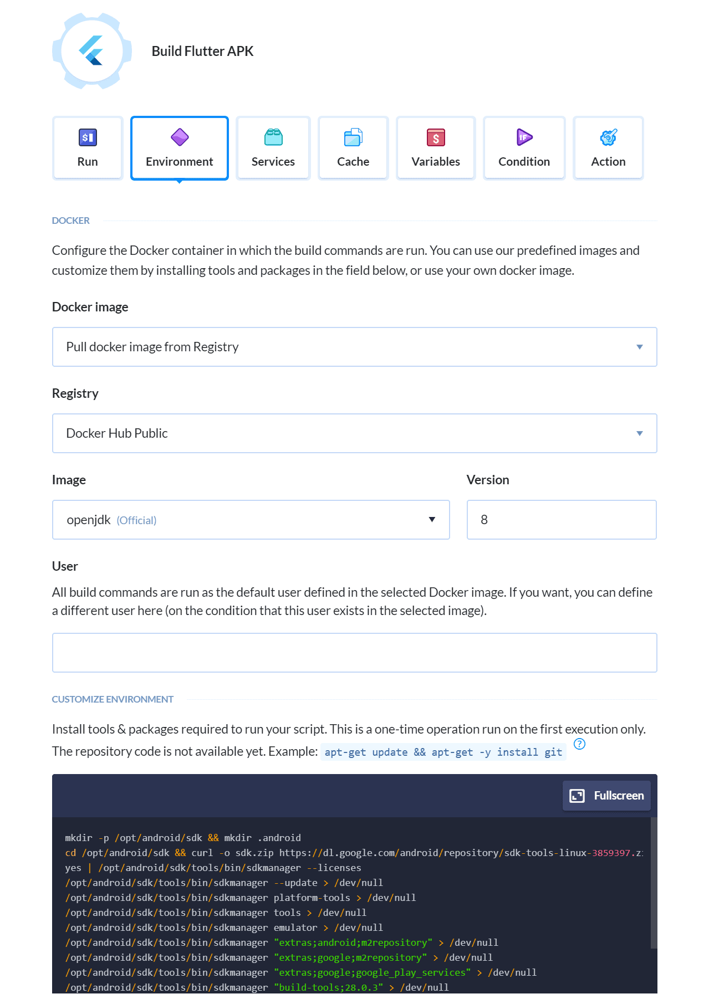Open the Cache tab
Screen dimensions: 709x1004
click(x=353, y=148)
